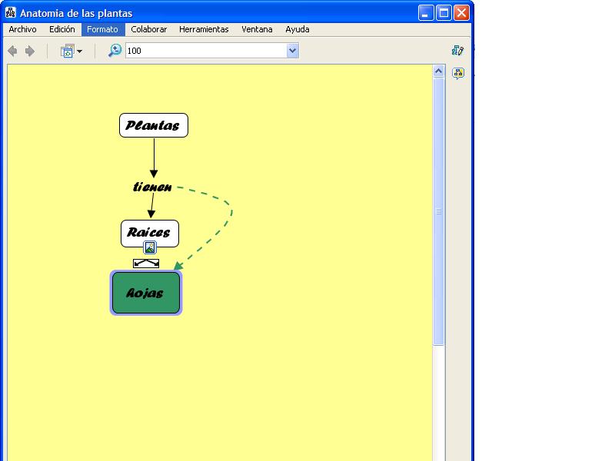Viewport: 615px width, 461px height.
Task: Click the tienen linking phrase
Action: click(x=152, y=187)
